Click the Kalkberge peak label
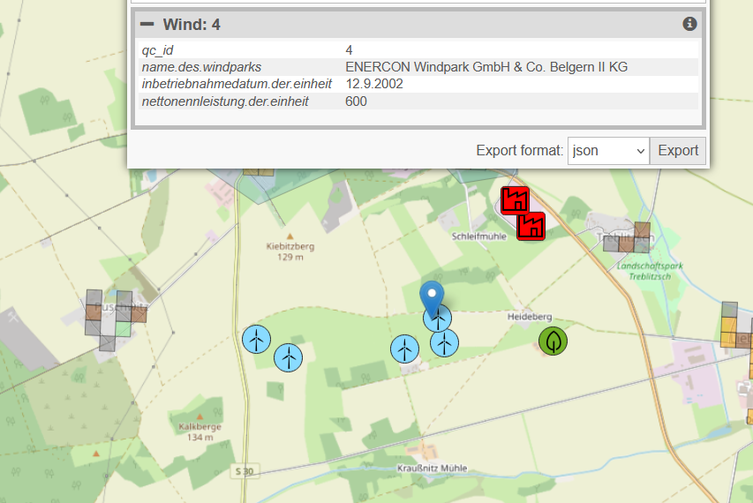The image size is (753, 503). click(x=200, y=432)
